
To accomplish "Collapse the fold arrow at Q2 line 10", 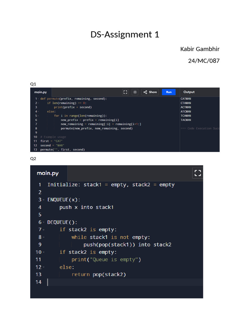I will [x=44, y=252].
